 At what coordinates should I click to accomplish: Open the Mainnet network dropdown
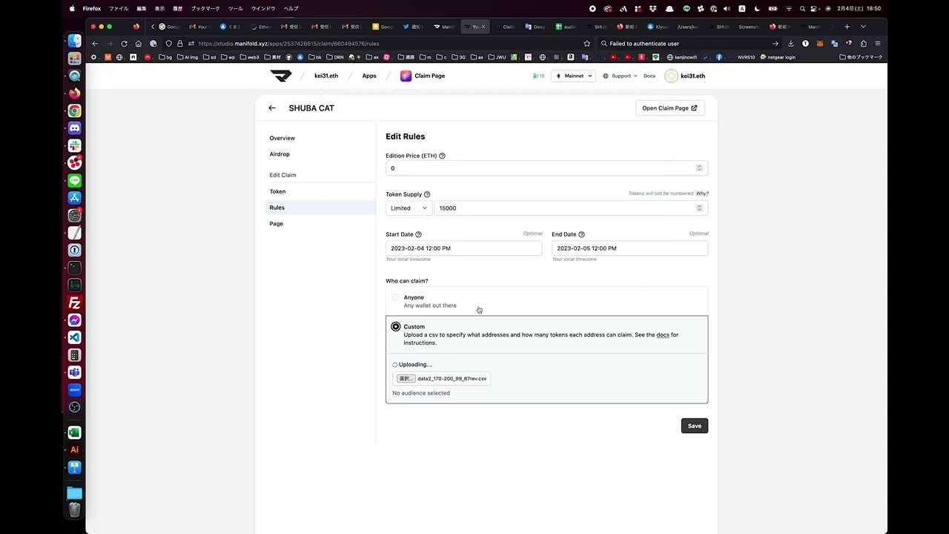click(x=573, y=76)
